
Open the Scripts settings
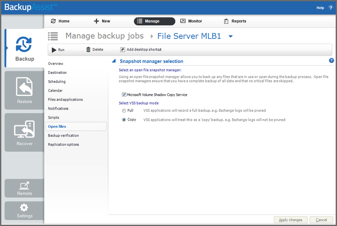pyautogui.click(x=54, y=117)
